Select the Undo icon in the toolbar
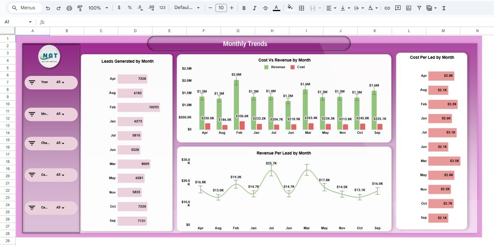494x246 pixels. click(47, 7)
